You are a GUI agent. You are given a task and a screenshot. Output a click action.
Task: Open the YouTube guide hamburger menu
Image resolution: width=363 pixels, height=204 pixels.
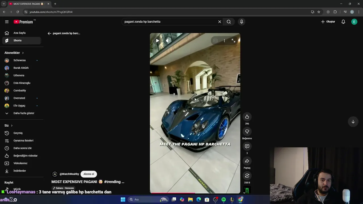(x=7, y=22)
